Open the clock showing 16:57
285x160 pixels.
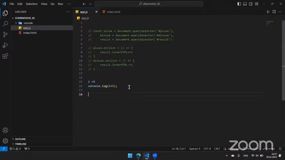click(x=272, y=156)
